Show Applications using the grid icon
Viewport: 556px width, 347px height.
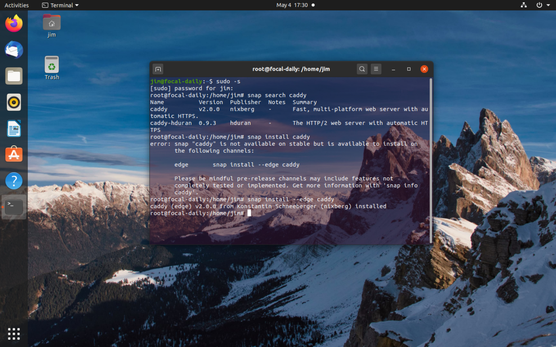13,334
